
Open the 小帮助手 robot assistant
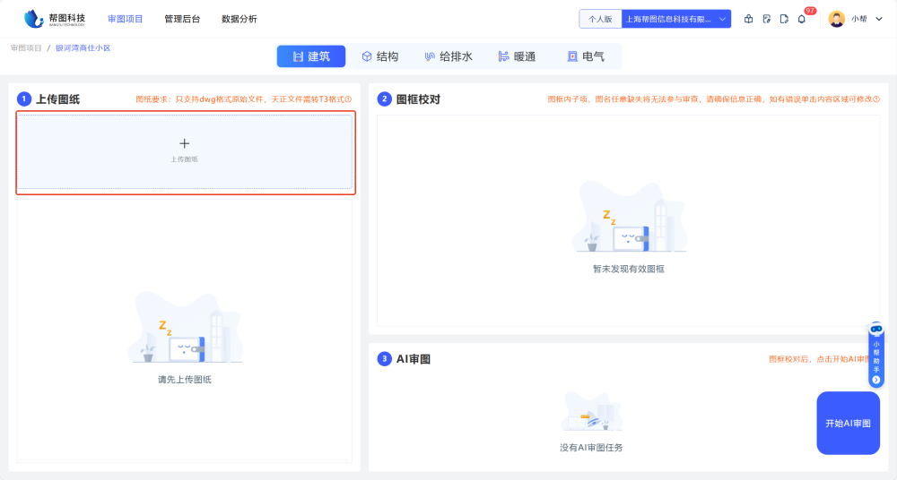tap(876, 330)
